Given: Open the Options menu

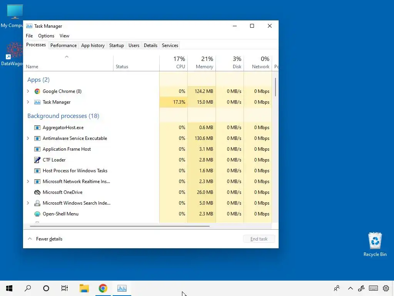Looking at the screenshot, I should tap(46, 36).
